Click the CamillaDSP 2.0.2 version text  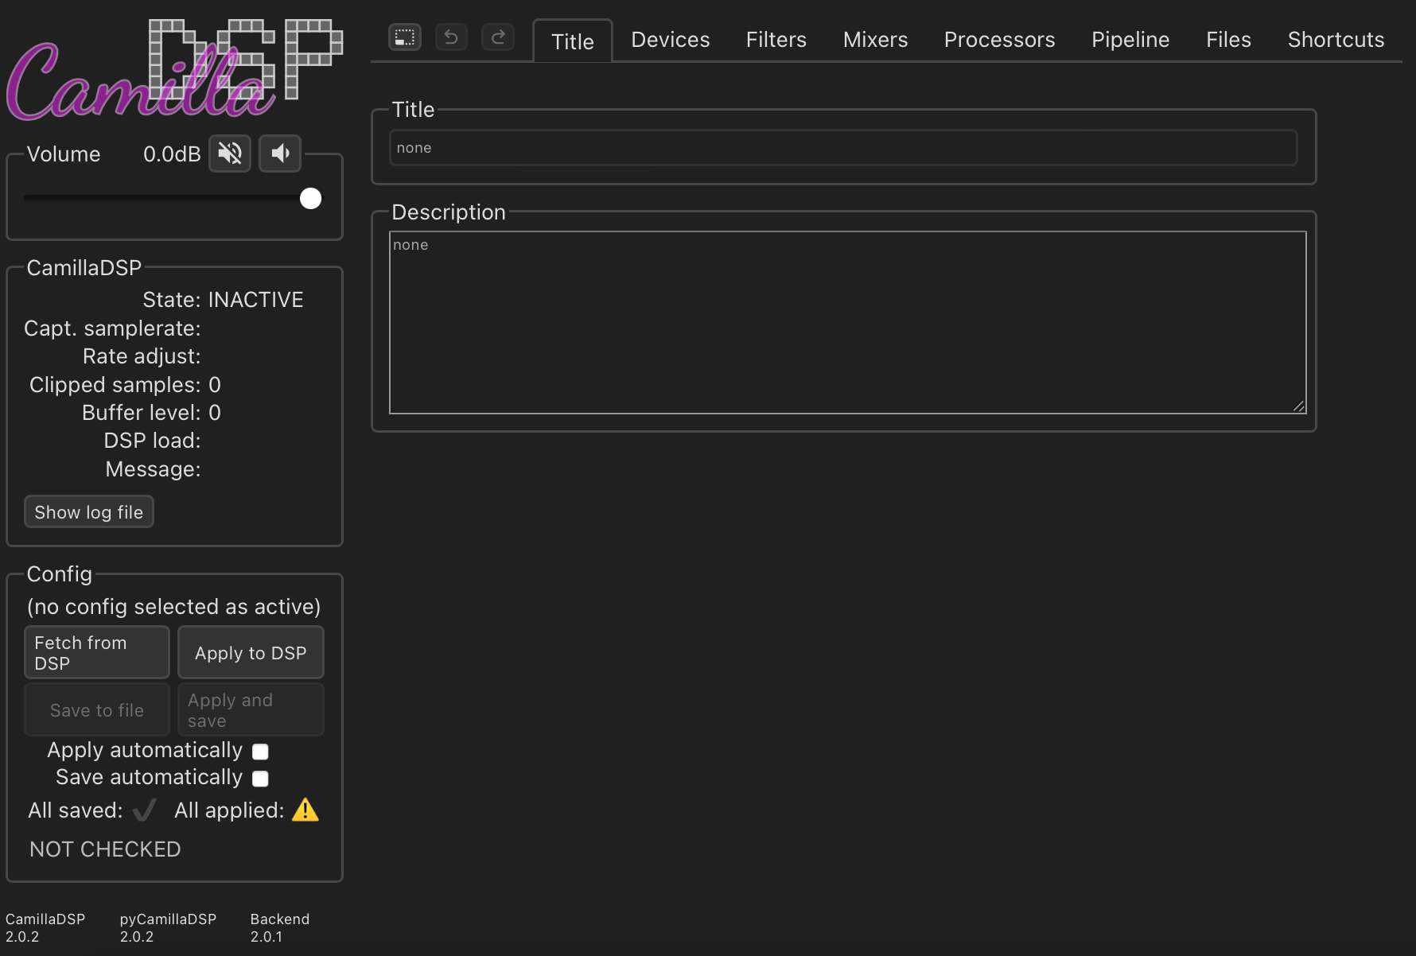[45, 927]
